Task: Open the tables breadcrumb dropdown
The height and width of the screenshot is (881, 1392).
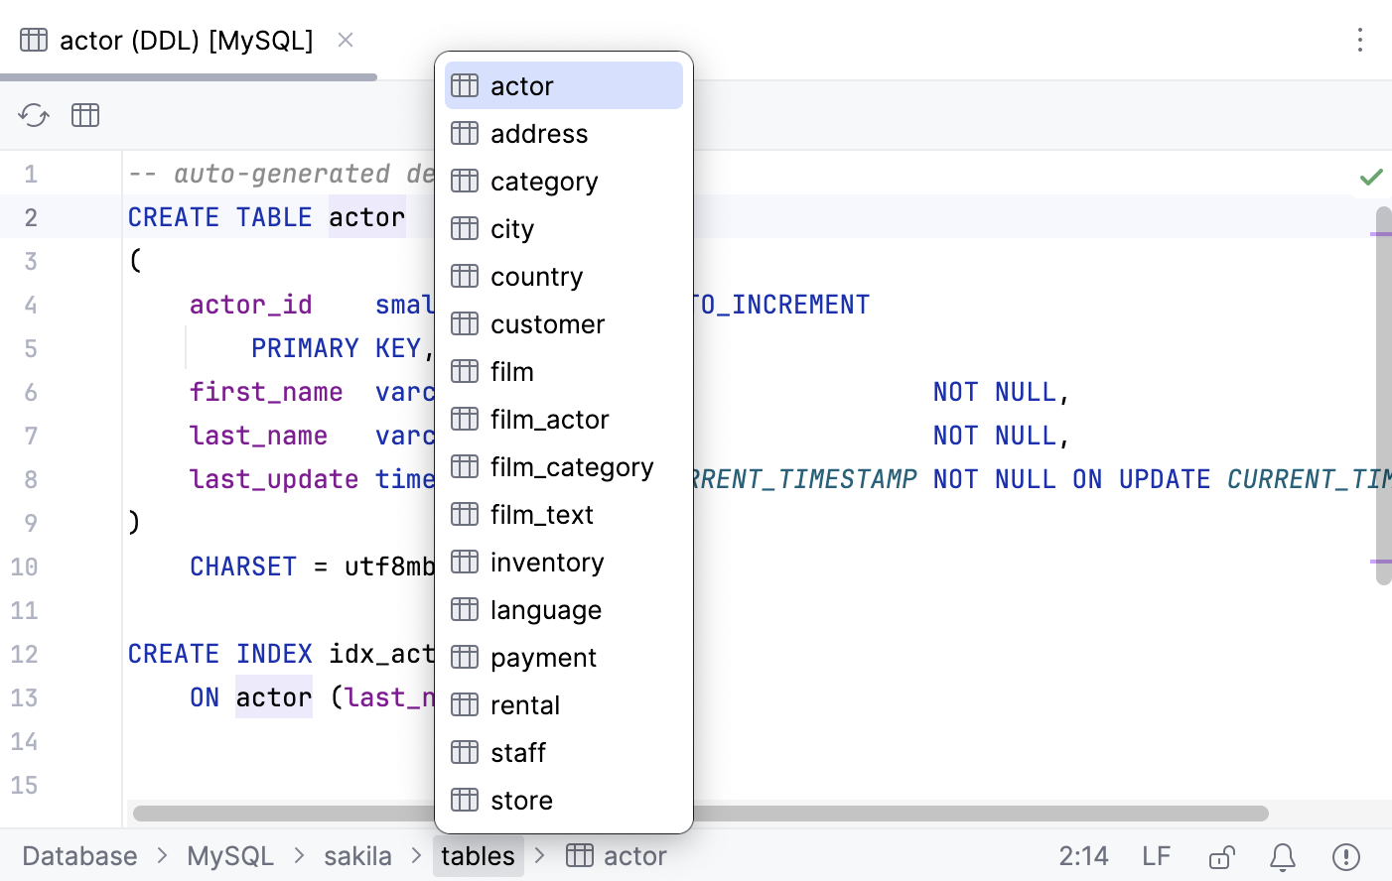Action: tap(478, 855)
